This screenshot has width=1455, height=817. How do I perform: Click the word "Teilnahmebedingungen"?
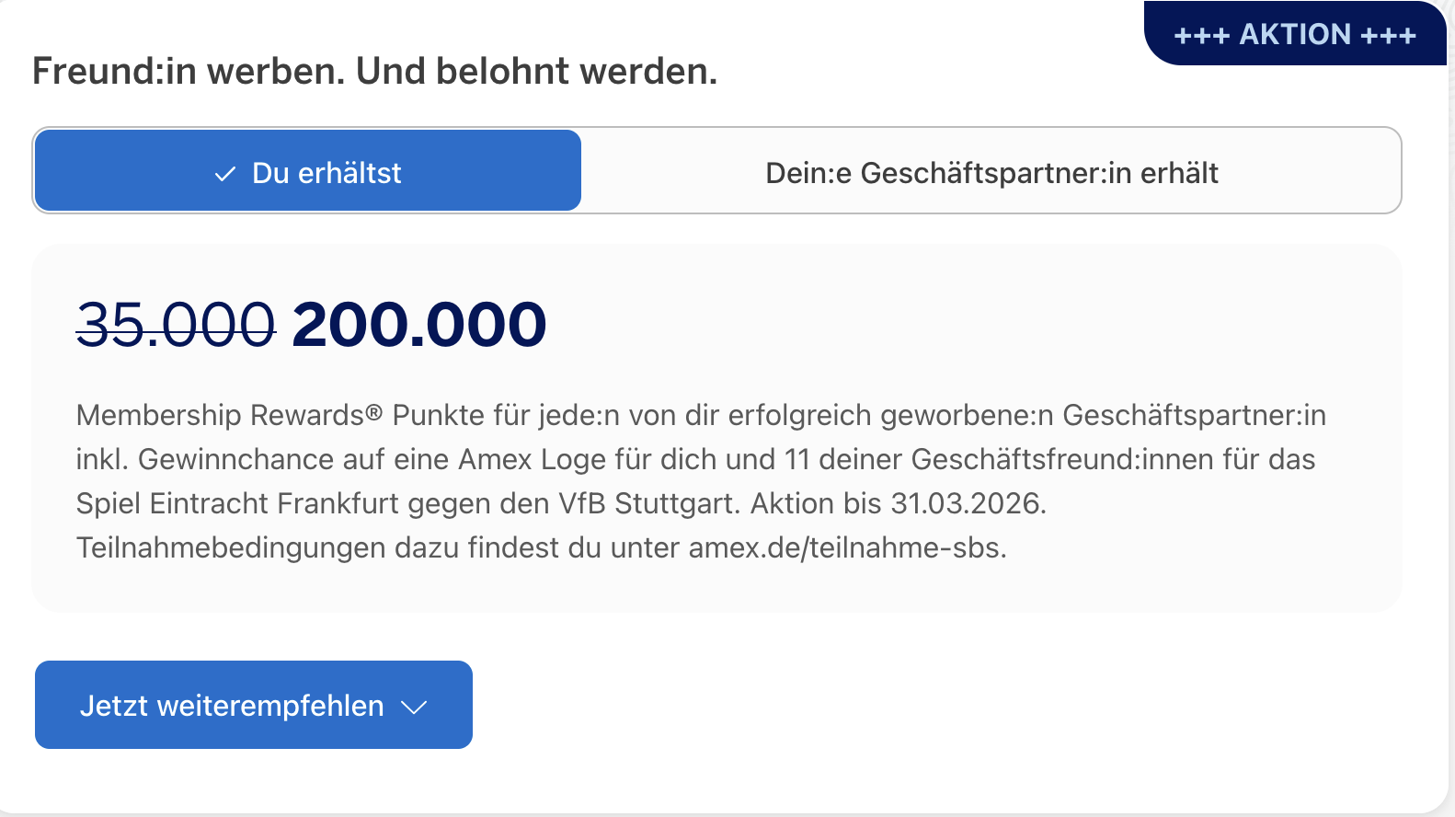pyautogui.click(x=231, y=547)
